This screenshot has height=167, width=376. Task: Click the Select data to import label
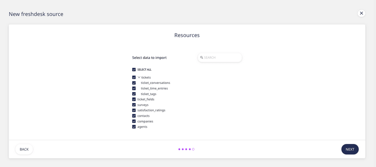(149, 58)
